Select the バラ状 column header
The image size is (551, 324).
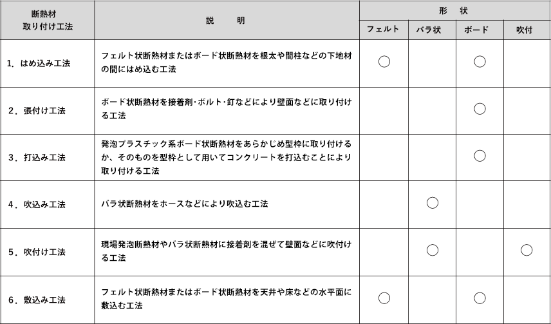[x=432, y=30]
